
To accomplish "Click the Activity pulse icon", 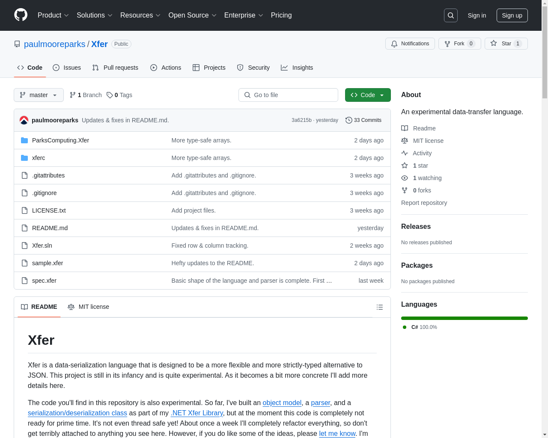I will (x=405, y=153).
